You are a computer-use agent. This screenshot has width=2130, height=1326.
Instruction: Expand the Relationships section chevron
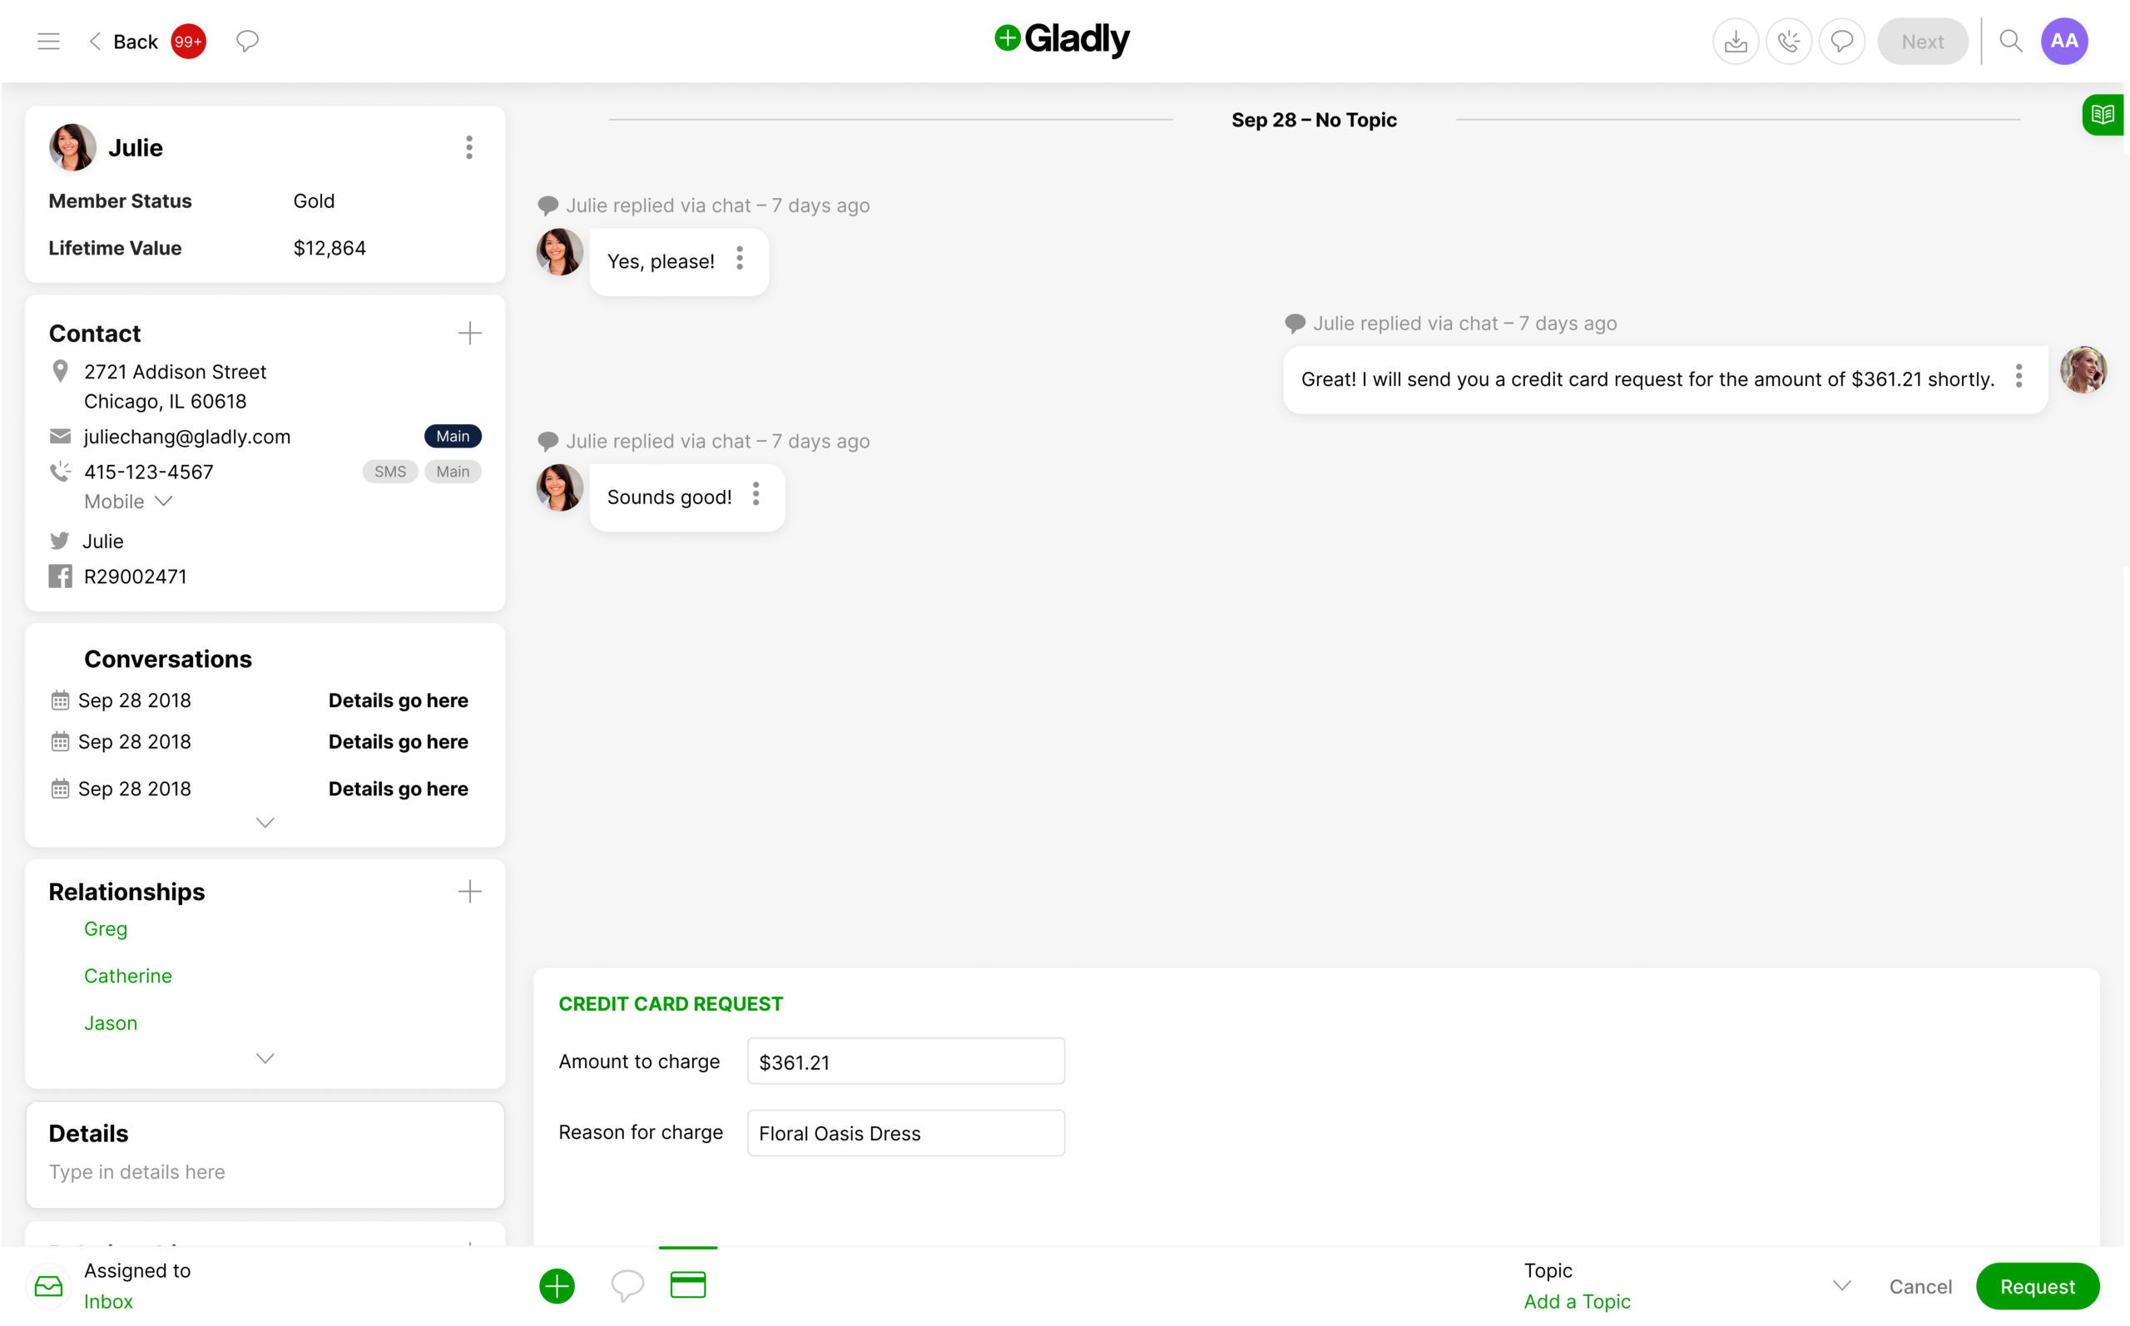(x=265, y=1059)
